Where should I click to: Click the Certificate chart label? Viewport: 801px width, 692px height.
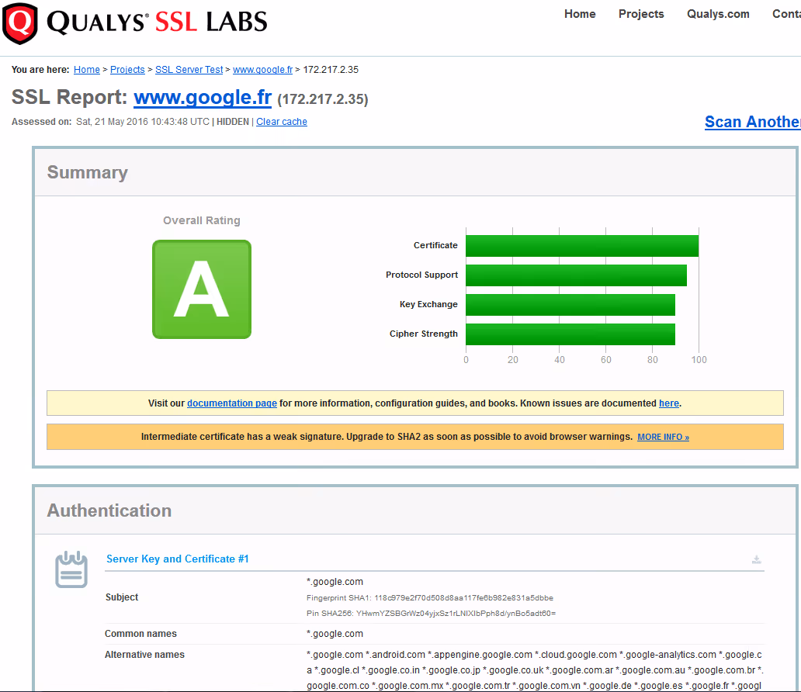coord(435,245)
